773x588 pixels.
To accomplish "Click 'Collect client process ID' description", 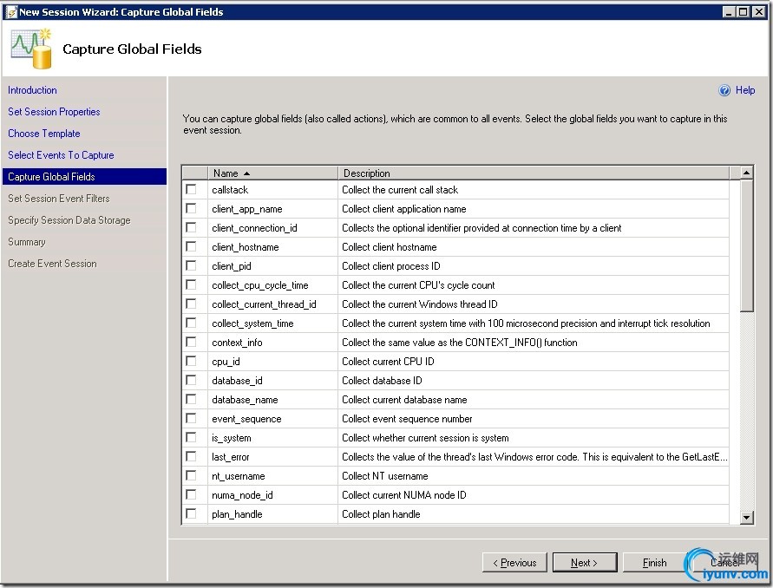I will [391, 266].
